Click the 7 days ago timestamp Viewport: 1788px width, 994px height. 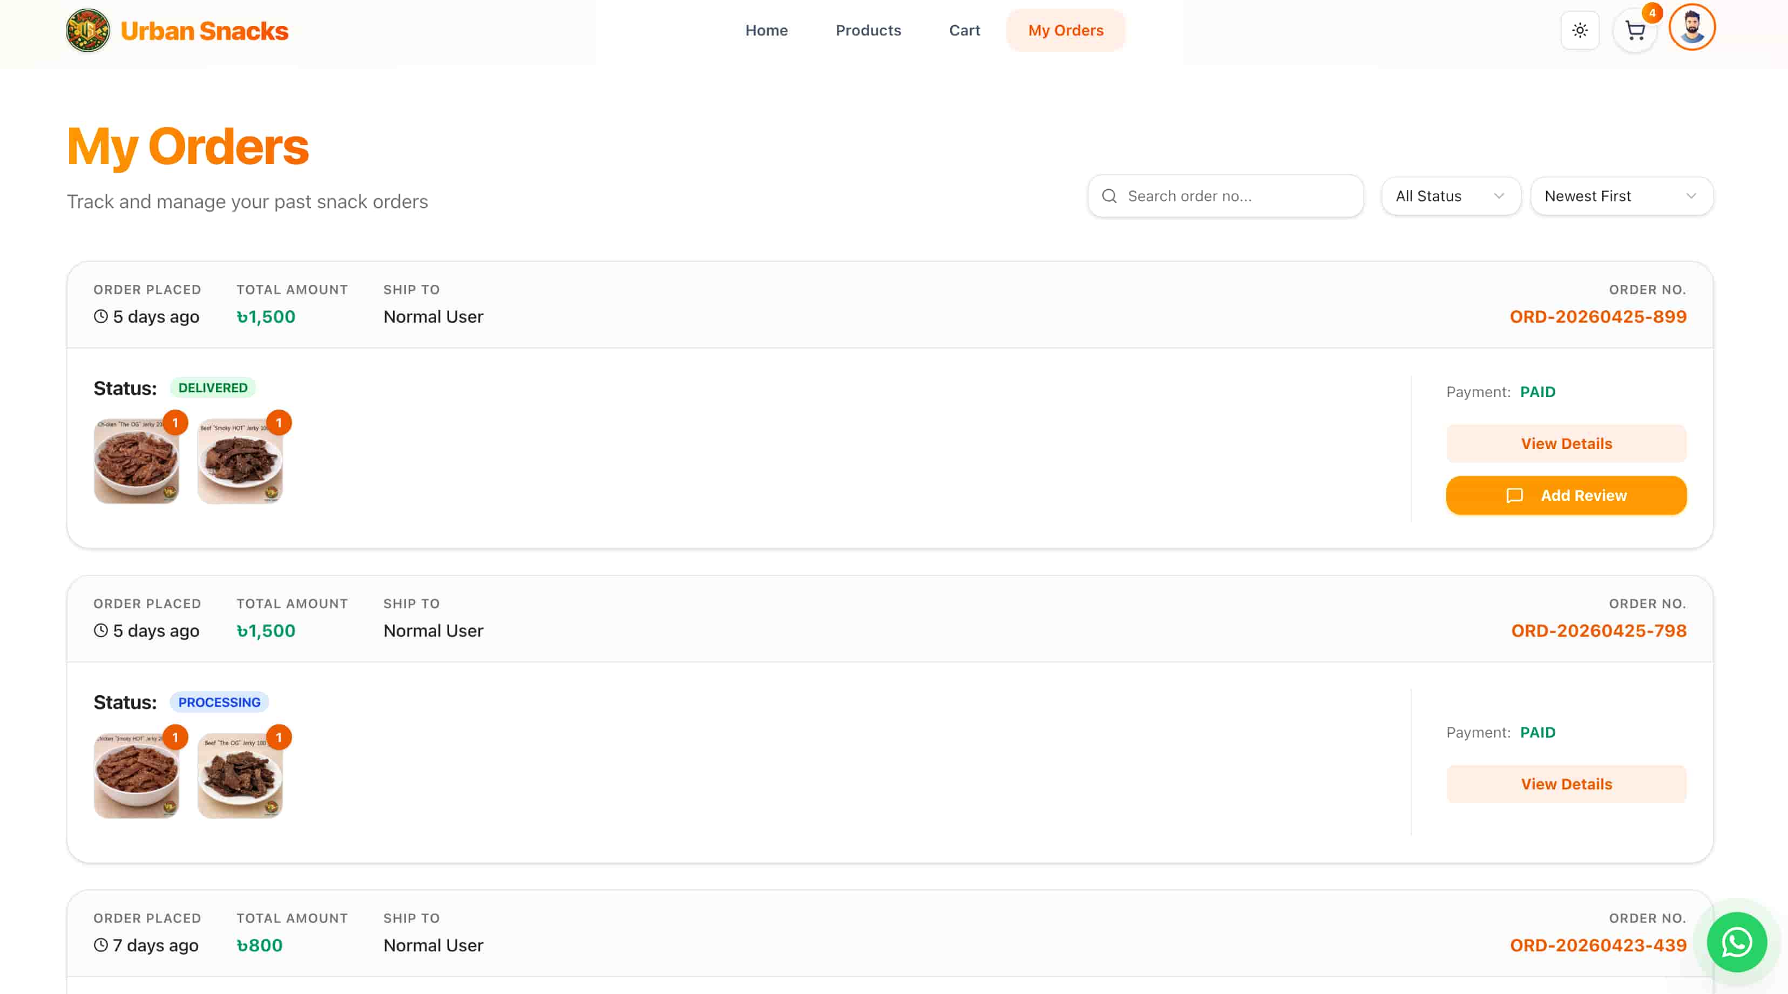[155, 945]
